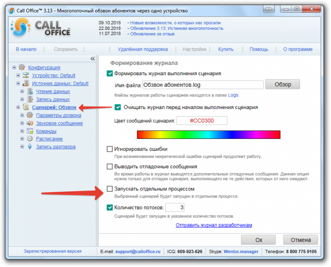Image resolution: width=331 pixels, height=267 pixels.
Task: Enable Игнорировать ошибки checkbox
Action: point(110,149)
